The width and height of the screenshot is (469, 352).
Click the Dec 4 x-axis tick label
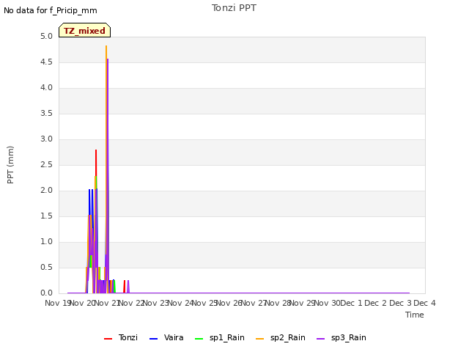coord(424,303)
